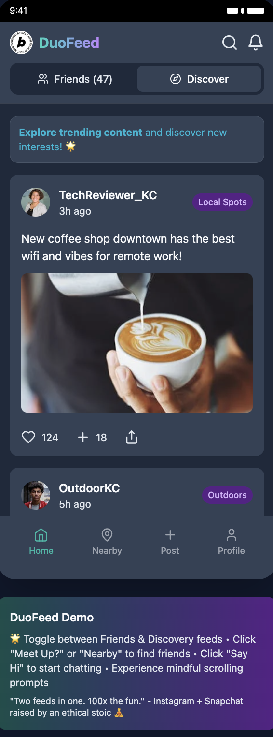Viewport: 273px width, 737px height.
Task: Click the DuoFeed title text
Action: coord(69,43)
